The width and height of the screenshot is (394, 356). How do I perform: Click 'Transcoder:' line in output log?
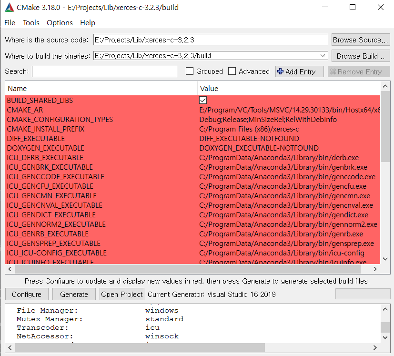tap(89, 327)
